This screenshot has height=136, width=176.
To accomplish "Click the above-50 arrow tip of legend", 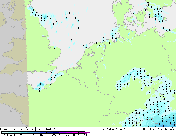I will 88,132.
